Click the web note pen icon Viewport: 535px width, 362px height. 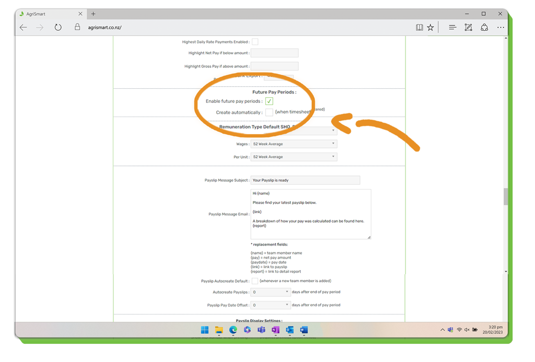click(x=468, y=28)
